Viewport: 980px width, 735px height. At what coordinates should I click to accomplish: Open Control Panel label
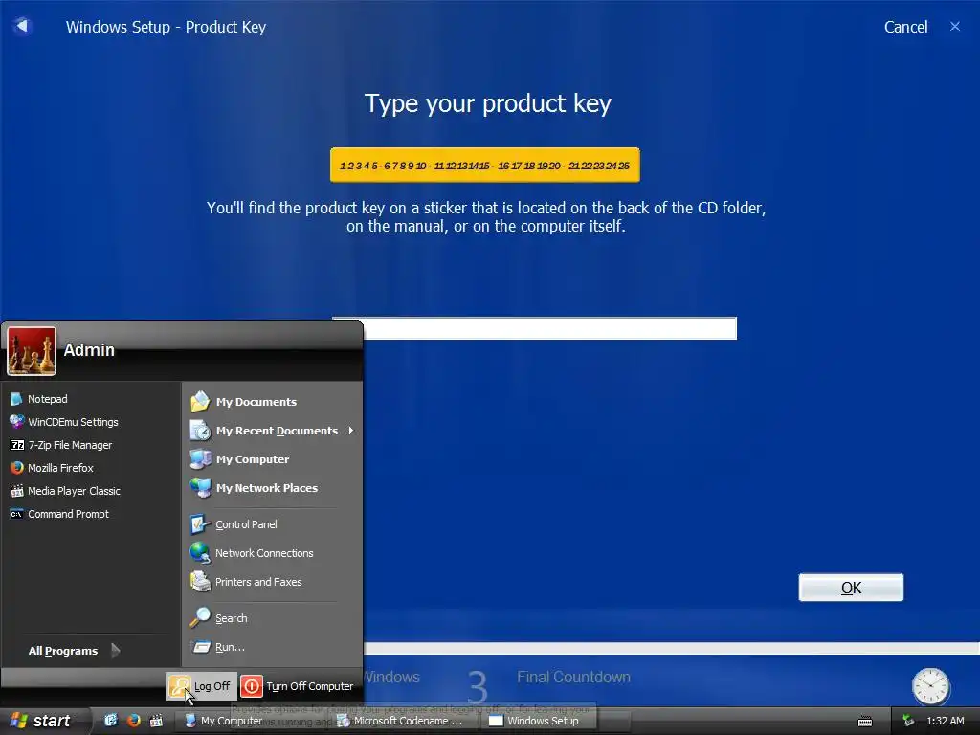(x=246, y=524)
